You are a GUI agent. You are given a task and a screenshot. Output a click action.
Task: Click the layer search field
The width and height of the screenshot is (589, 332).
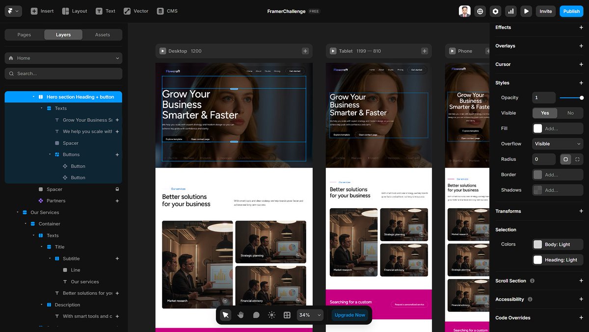click(x=63, y=73)
